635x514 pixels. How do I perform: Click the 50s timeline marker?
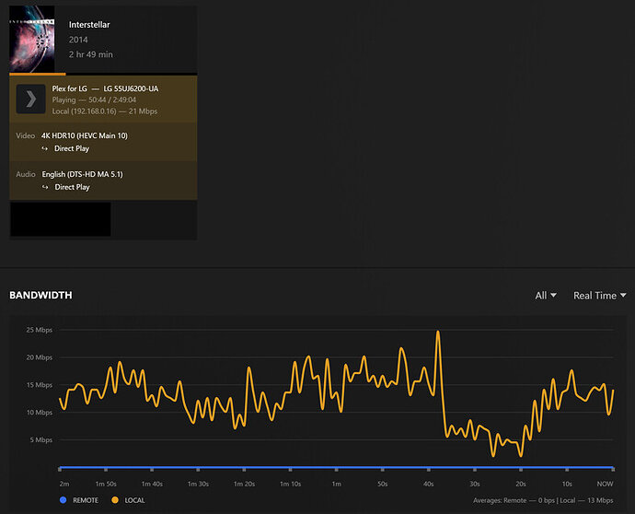[x=383, y=484]
